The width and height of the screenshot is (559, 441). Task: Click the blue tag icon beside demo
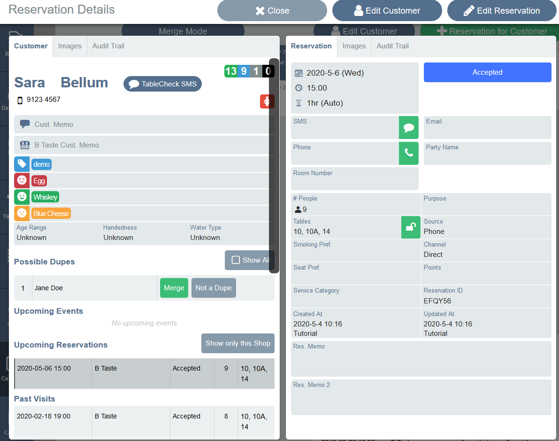click(22, 164)
